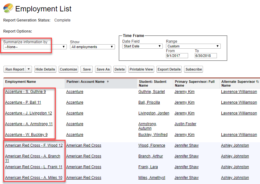Open American Red Cross account in A. Miles row

[84, 178]
